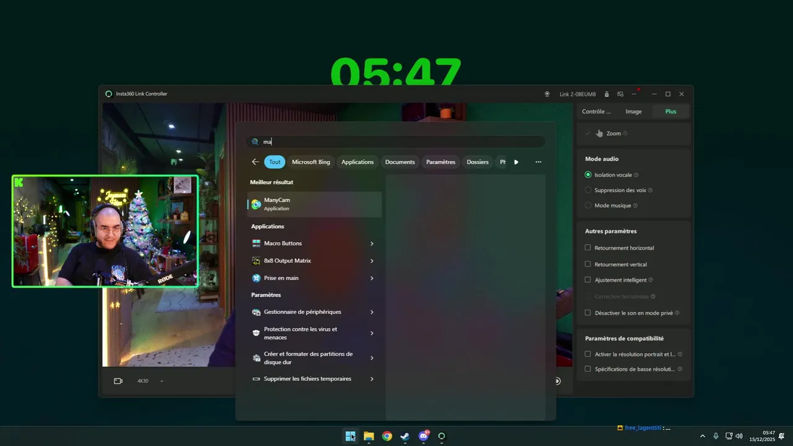This screenshot has height=446, width=793.
Task: Open Google Chrome from the taskbar
Action: [387, 436]
